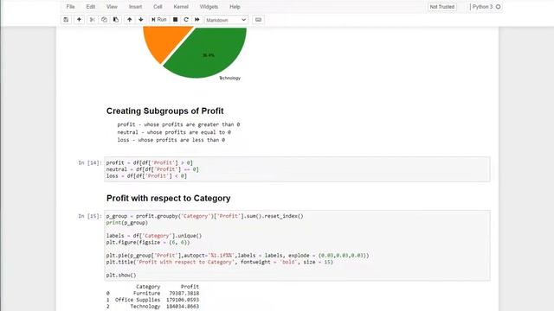The width and height of the screenshot is (554, 311).
Task: Open the View menu
Action: pos(112,7)
